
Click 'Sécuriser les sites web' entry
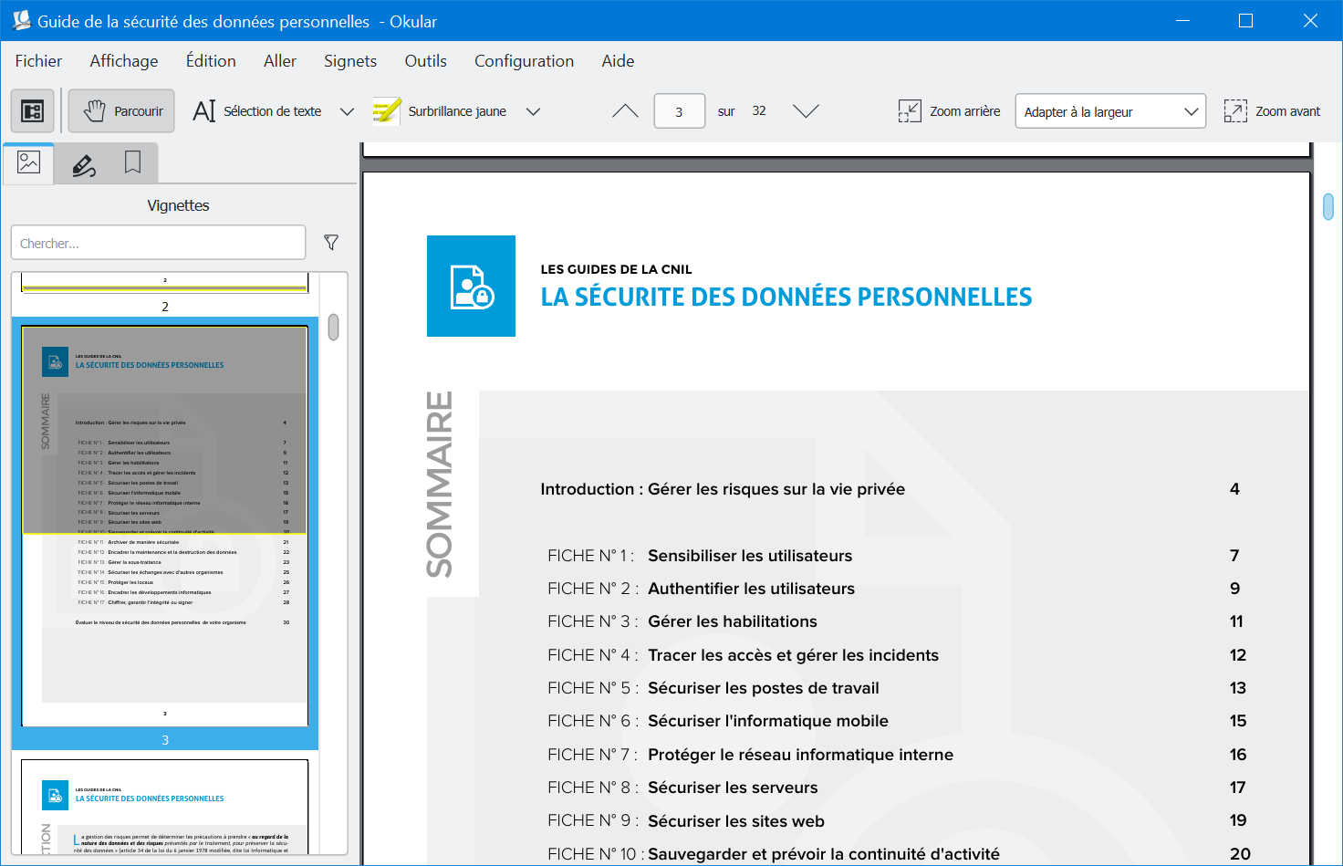tap(736, 821)
